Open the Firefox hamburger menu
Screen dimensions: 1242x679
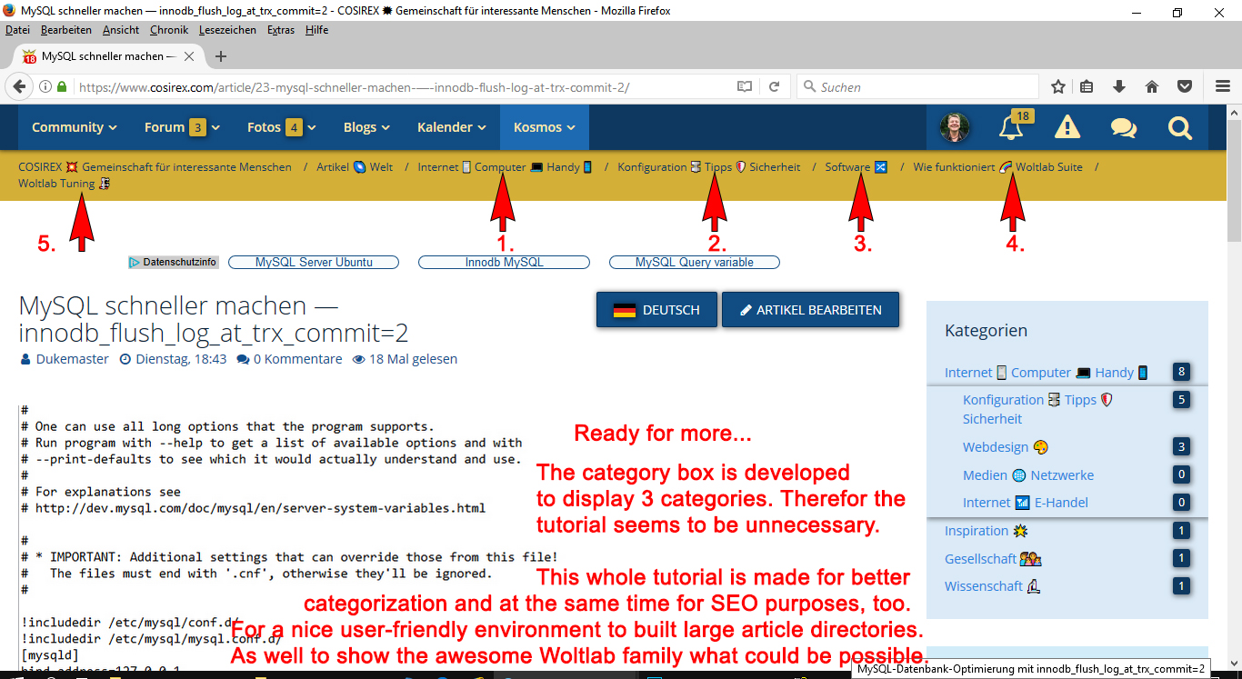[x=1222, y=87]
